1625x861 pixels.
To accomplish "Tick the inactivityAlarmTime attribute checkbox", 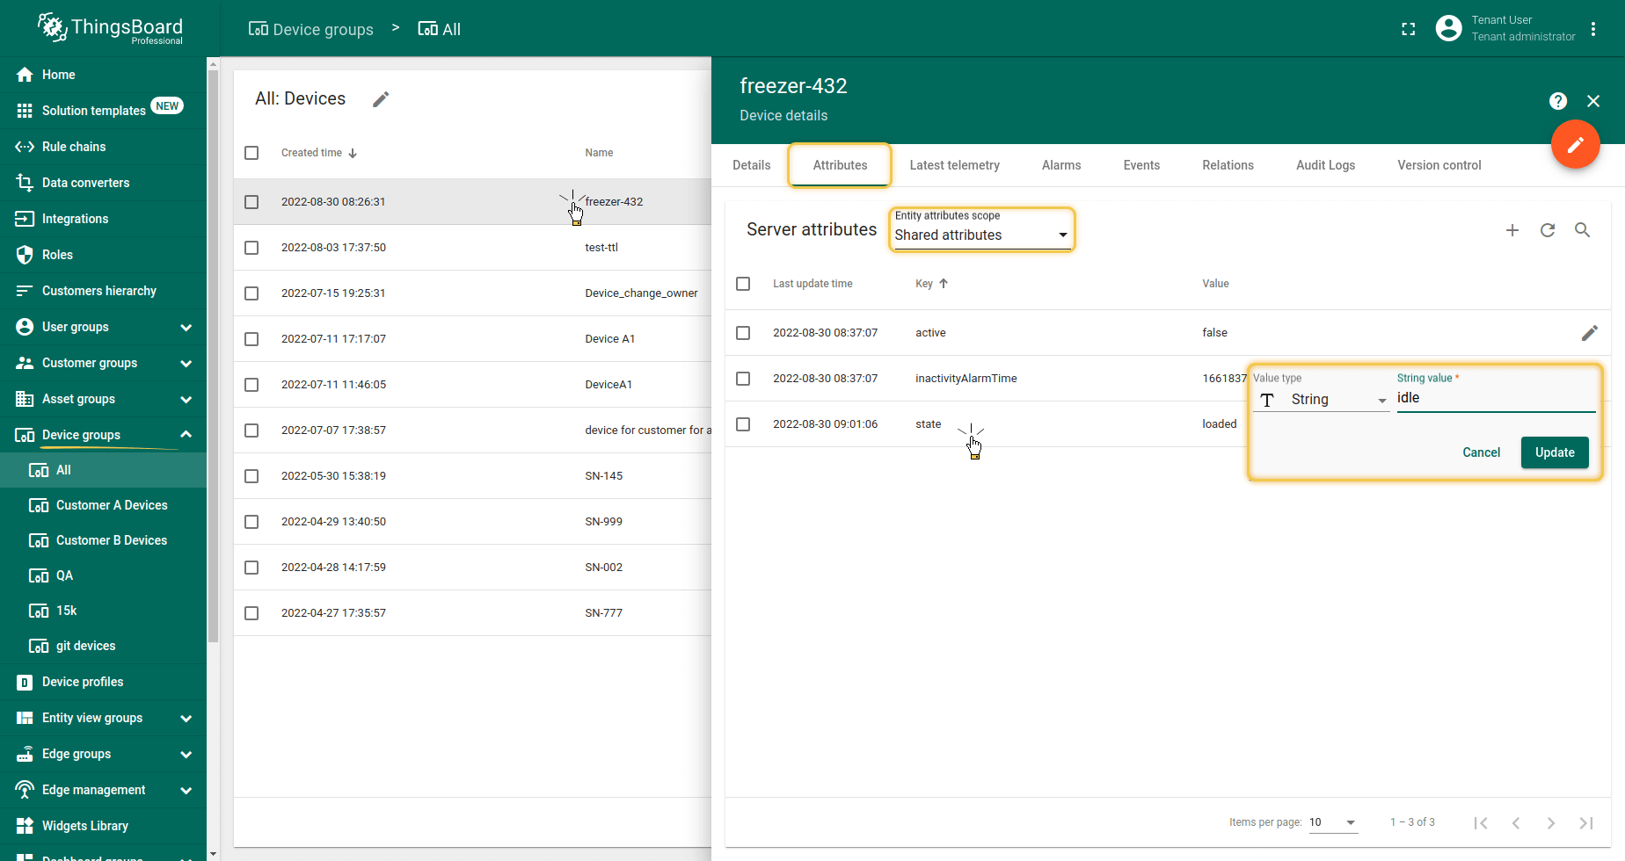I will click(x=743, y=379).
